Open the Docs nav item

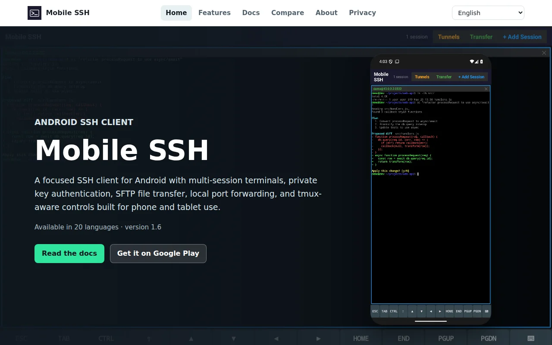click(x=251, y=13)
